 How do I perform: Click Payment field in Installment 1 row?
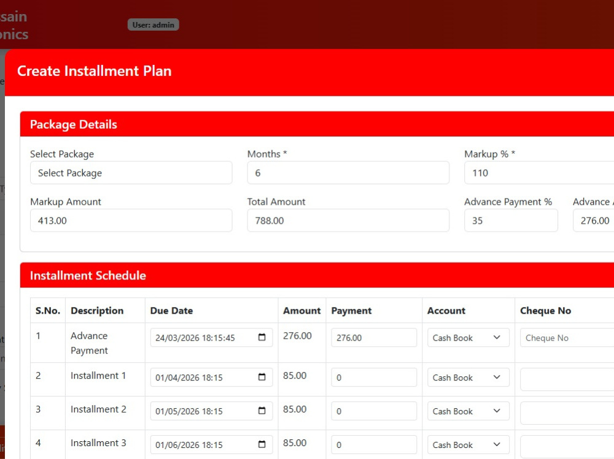tap(374, 377)
